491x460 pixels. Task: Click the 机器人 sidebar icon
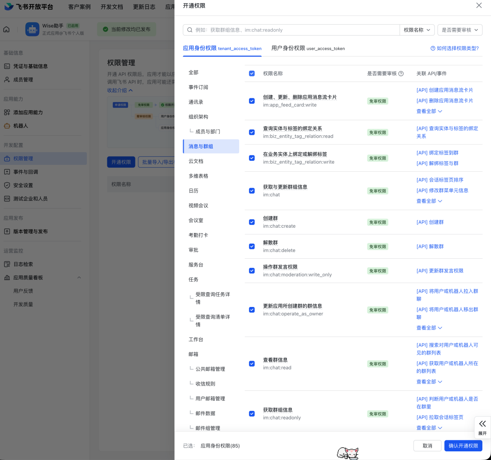click(7, 126)
